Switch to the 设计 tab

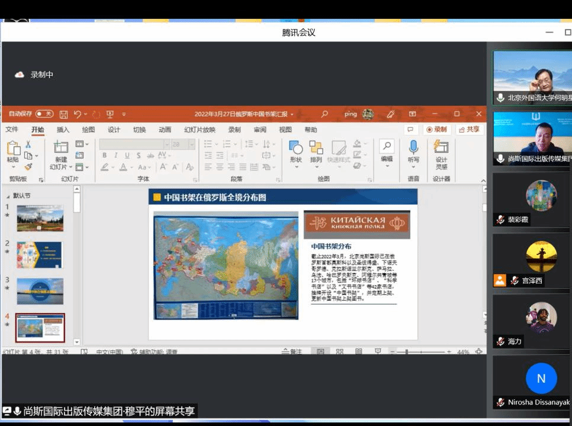114,130
